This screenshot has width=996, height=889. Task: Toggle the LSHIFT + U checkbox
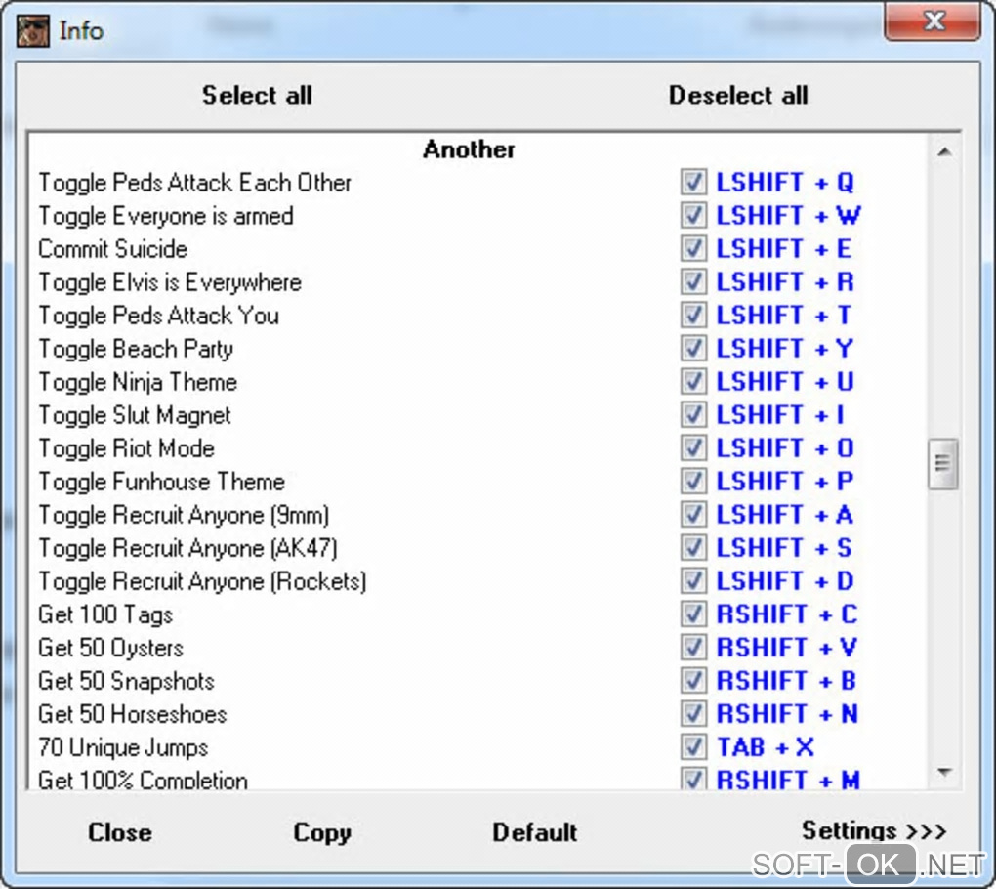tap(693, 381)
